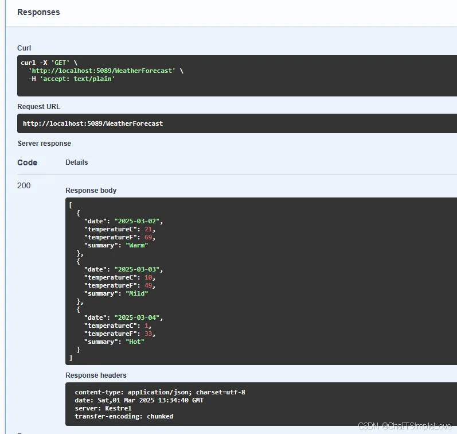Click the Server response label
This screenshot has width=457, height=434.
44,144
